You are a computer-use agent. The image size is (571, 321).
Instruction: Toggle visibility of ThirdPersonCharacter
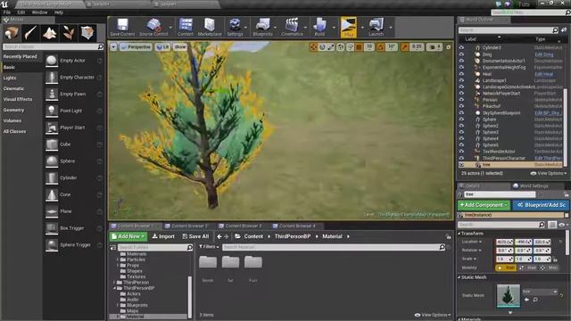pos(461,158)
